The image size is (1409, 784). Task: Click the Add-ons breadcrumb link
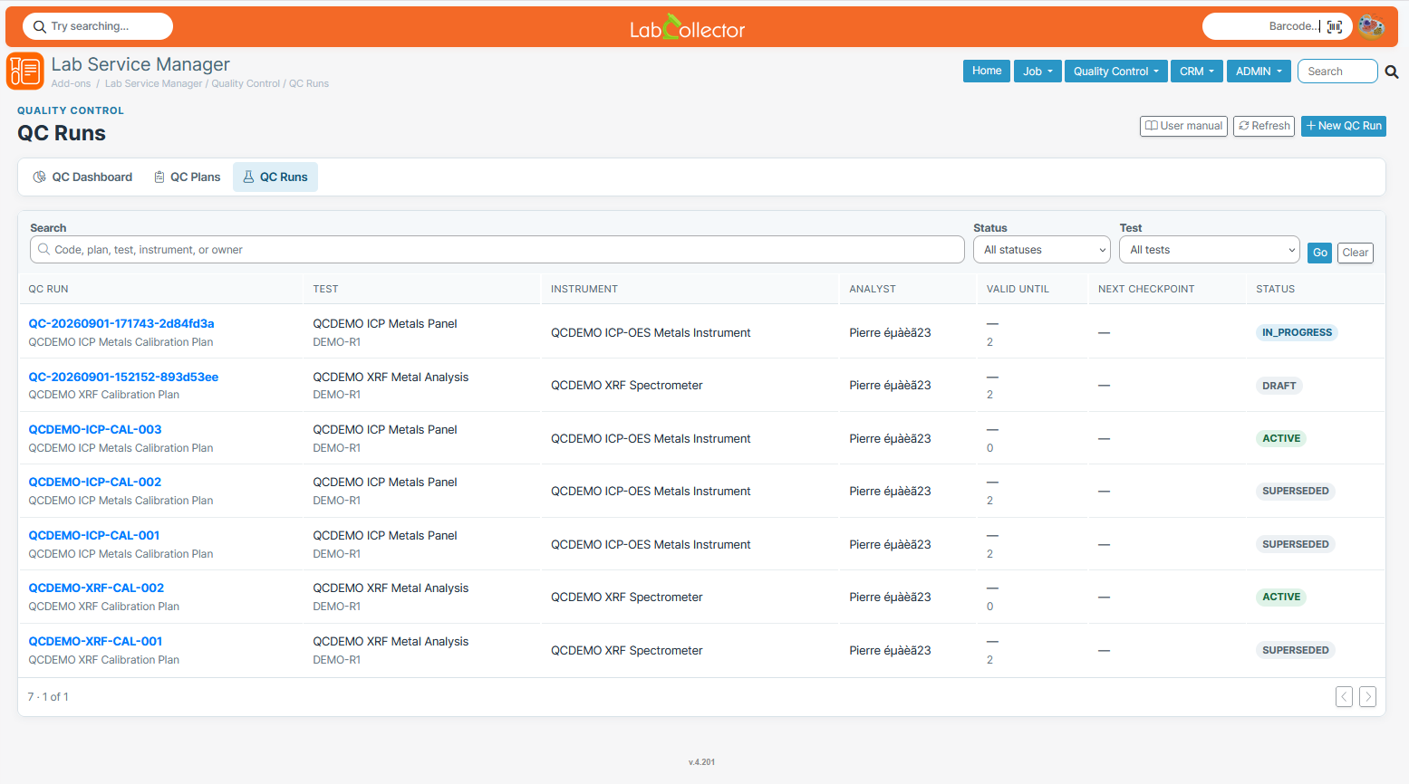(71, 83)
